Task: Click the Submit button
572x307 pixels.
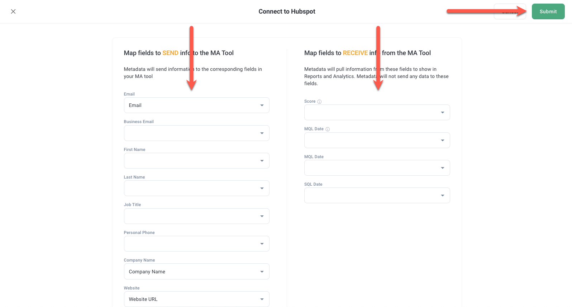Action: 548,11
